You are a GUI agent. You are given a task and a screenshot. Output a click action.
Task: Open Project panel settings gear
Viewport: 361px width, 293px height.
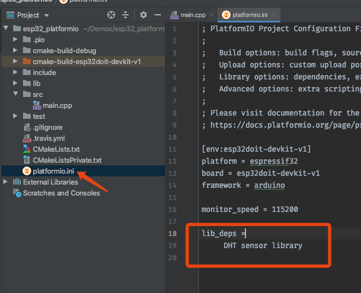point(144,15)
